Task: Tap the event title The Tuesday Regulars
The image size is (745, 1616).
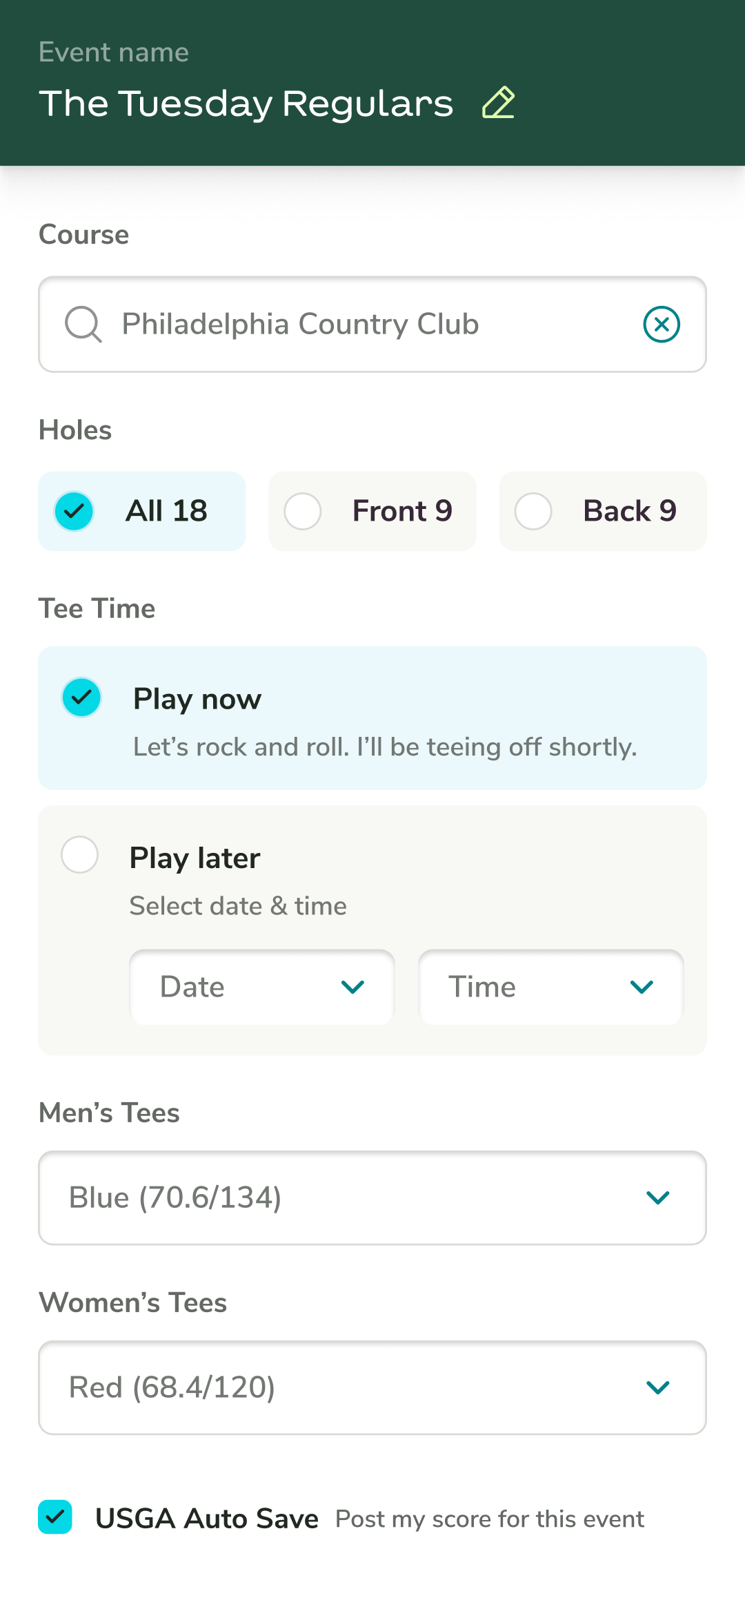Action: pos(246,104)
